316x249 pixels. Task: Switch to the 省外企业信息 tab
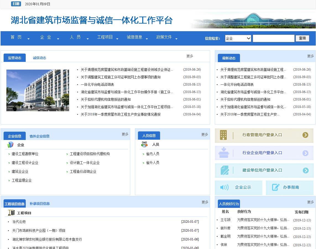(x=40, y=136)
